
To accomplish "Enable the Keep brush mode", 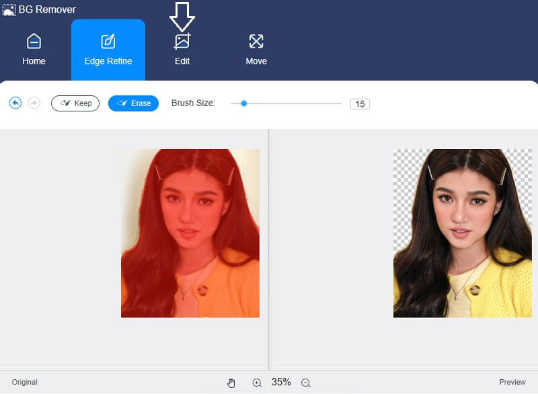I will (75, 103).
